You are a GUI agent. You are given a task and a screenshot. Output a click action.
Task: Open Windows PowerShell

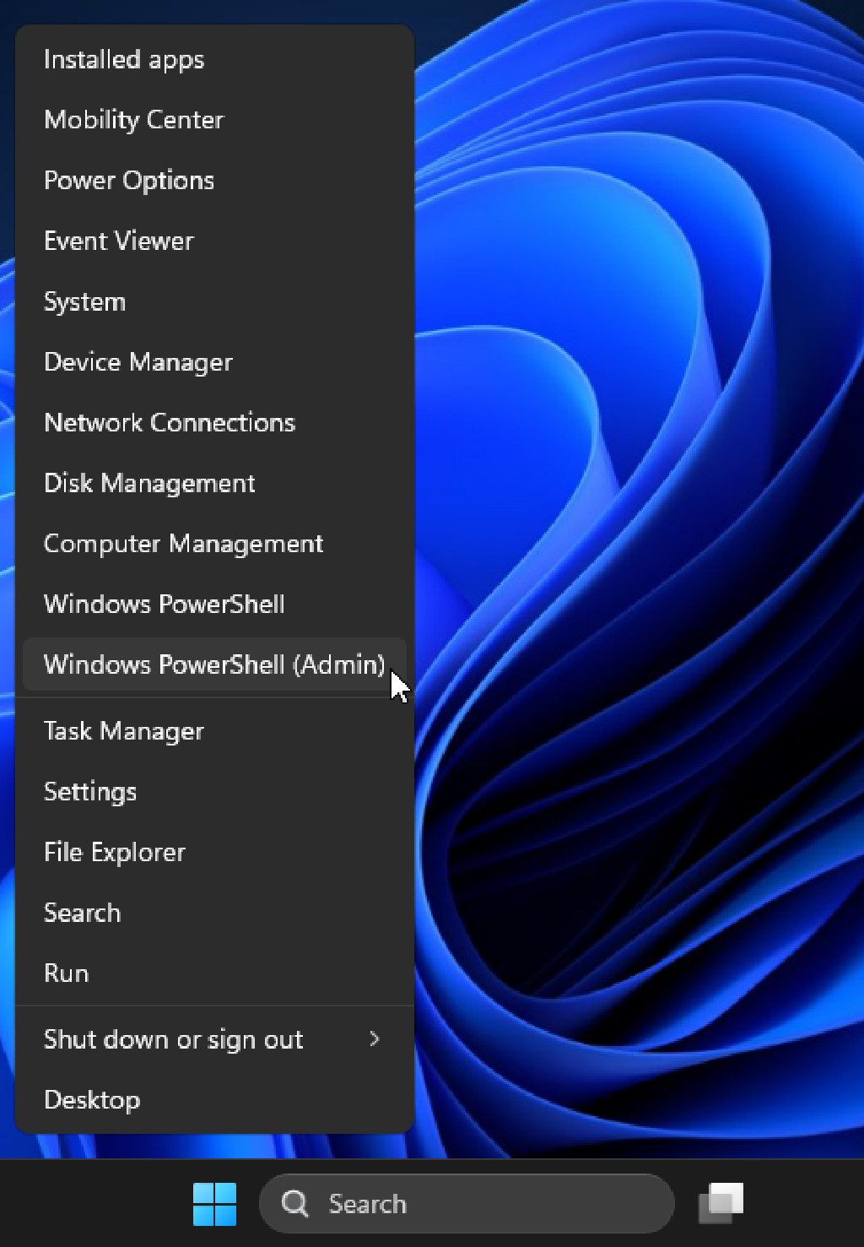tap(163, 604)
